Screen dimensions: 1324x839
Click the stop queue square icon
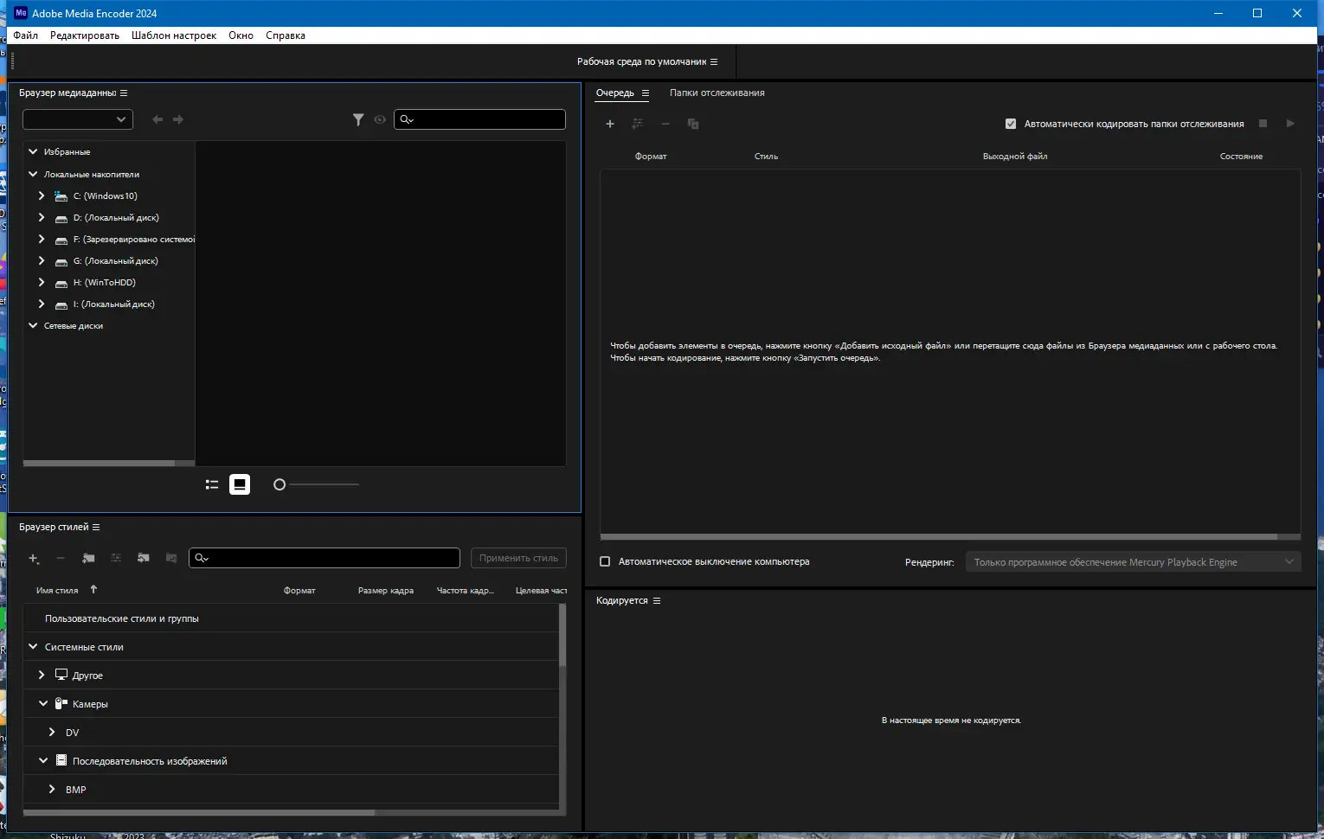point(1263,124)
